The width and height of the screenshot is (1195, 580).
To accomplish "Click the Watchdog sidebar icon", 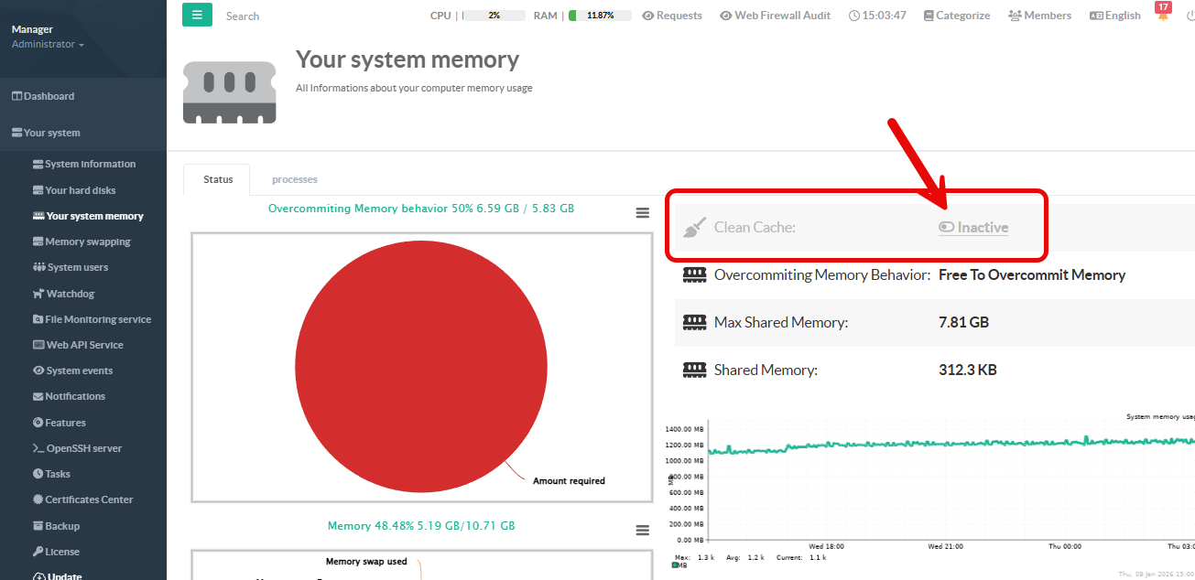I will (x=38, y=294).
